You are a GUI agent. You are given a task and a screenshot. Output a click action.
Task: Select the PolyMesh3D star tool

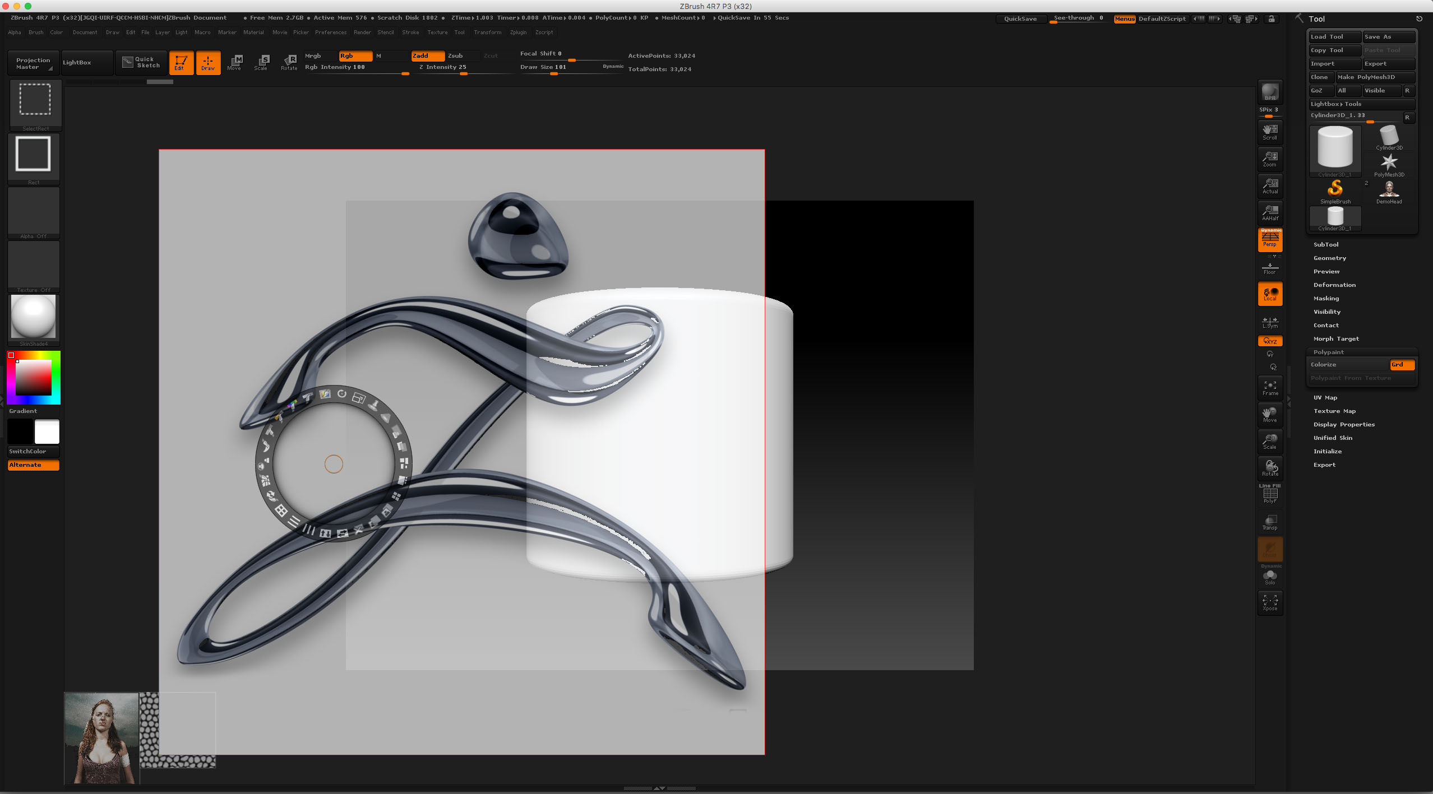[x=1389, y=162]
